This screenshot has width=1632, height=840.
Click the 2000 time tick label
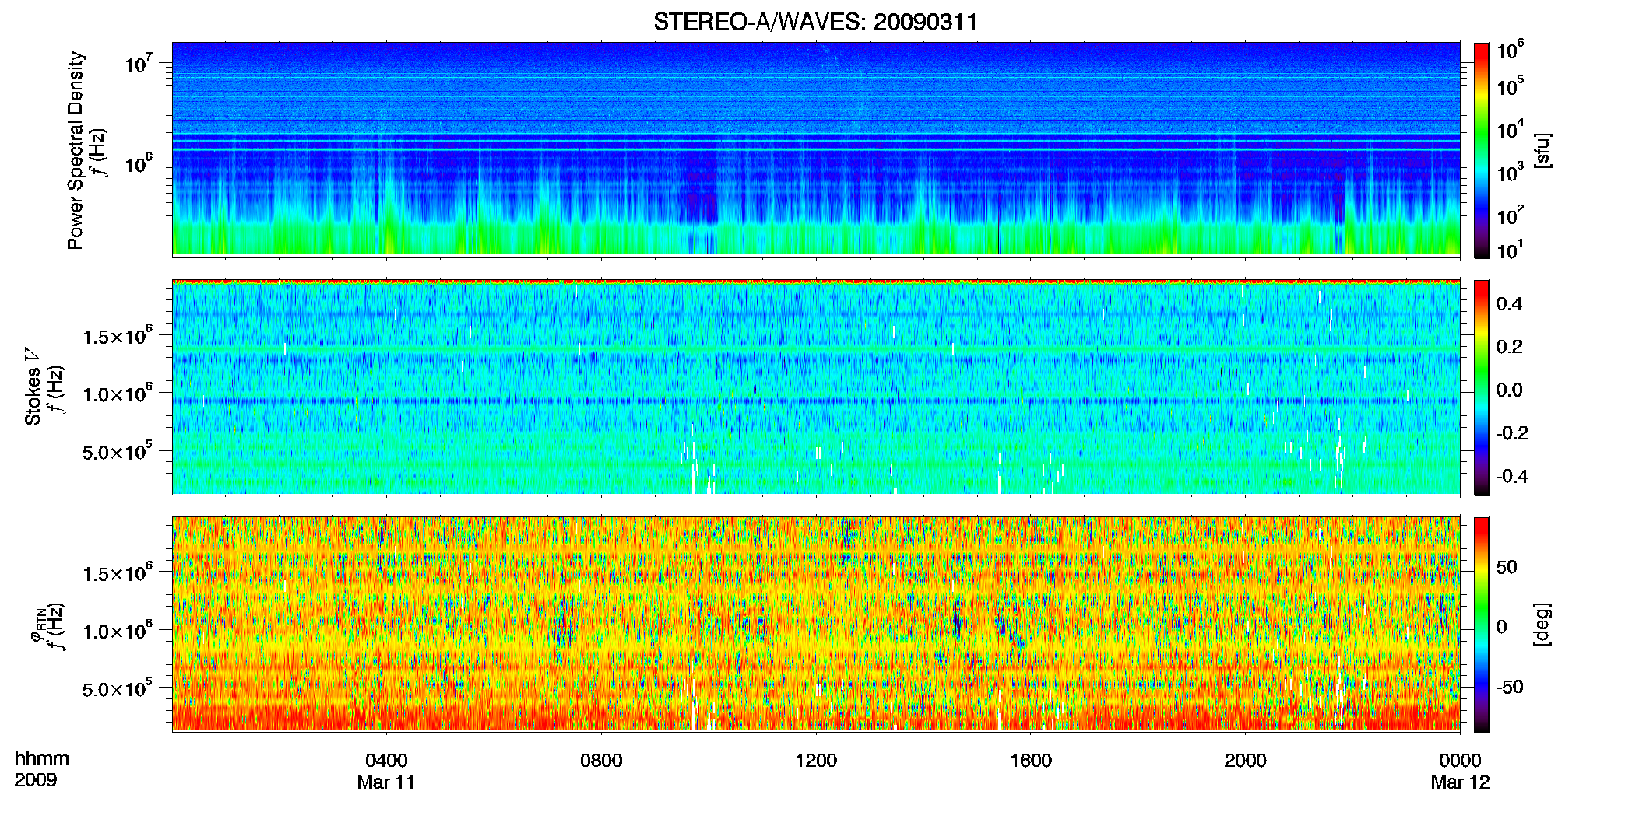pos(1245,761)
